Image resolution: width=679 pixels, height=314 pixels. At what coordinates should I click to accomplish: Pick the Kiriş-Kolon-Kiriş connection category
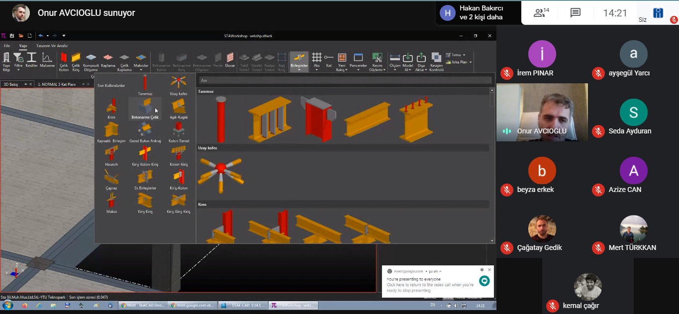pyautogui.click(x=145, y=156)
